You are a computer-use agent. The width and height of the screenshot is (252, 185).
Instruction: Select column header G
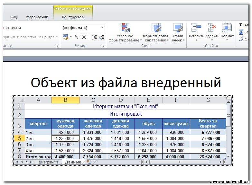208,100
